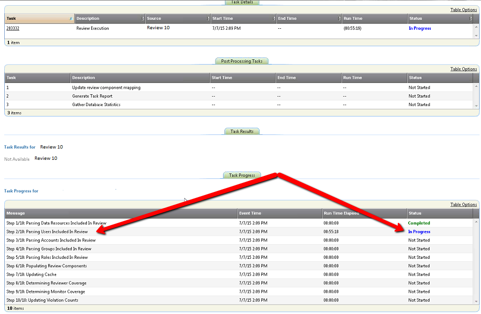Click sort icon in Status header, Task Details
The image size is (481, 314).
click(471, 18)
